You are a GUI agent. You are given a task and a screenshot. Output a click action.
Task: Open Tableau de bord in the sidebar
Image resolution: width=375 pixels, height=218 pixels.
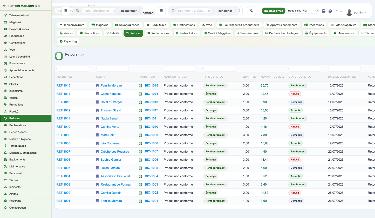[x=26, y=15]
